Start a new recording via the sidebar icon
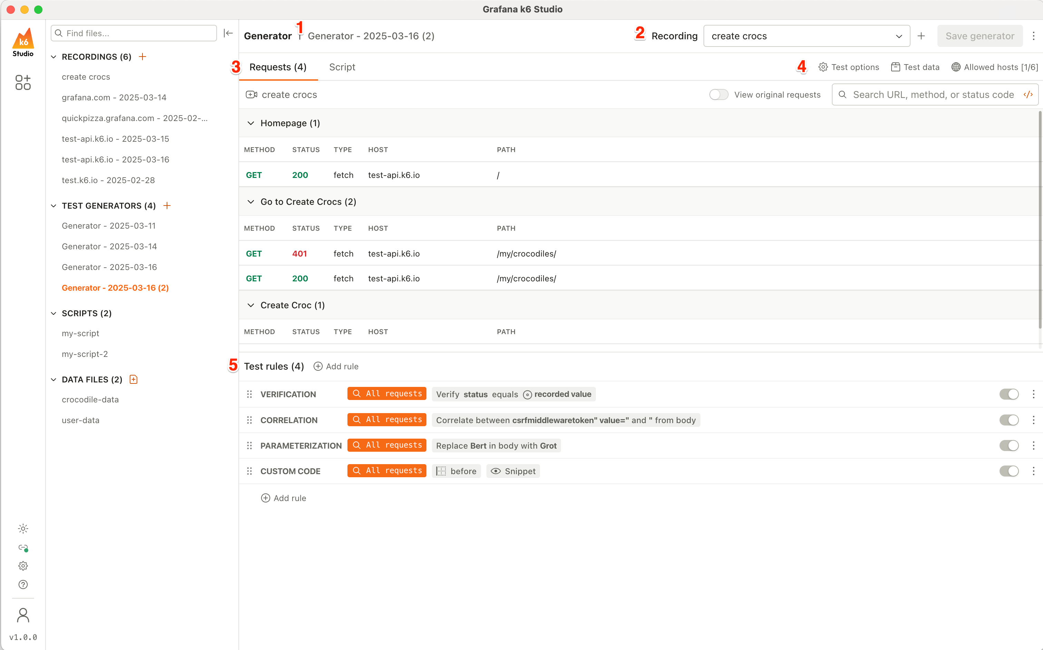Image resolution: width=1043 pixels, height=650 pixels. [23, 82]
